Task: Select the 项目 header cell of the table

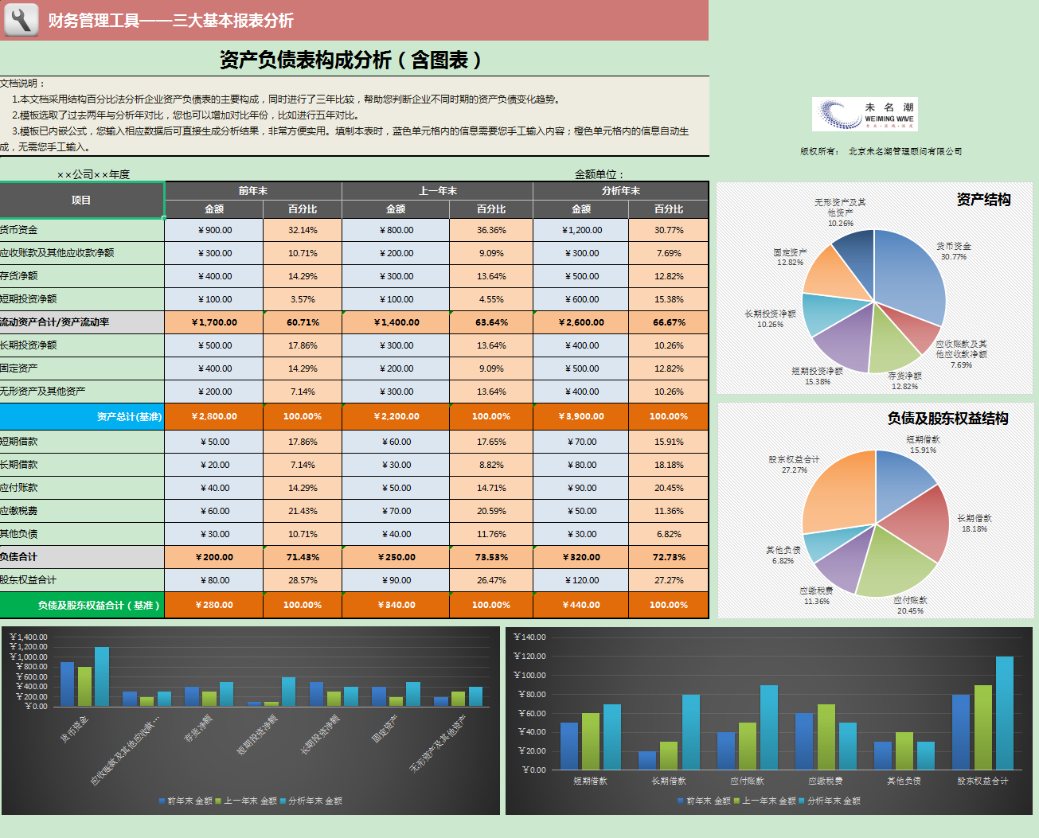Action: point(82,201)
